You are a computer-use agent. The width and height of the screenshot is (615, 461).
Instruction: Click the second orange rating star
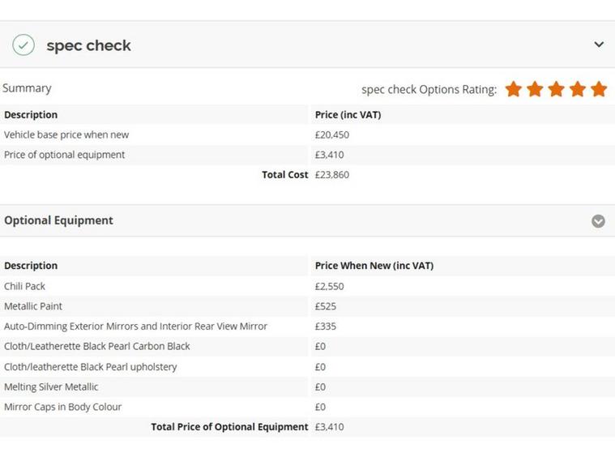coord(535,89)
